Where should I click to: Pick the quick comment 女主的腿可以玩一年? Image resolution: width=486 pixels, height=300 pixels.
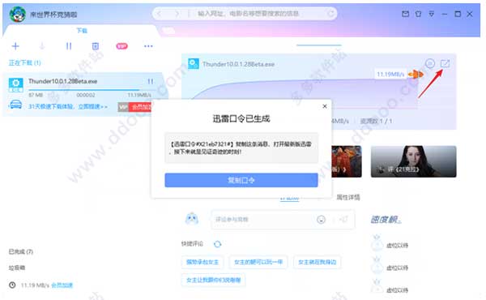coord(258,262)
